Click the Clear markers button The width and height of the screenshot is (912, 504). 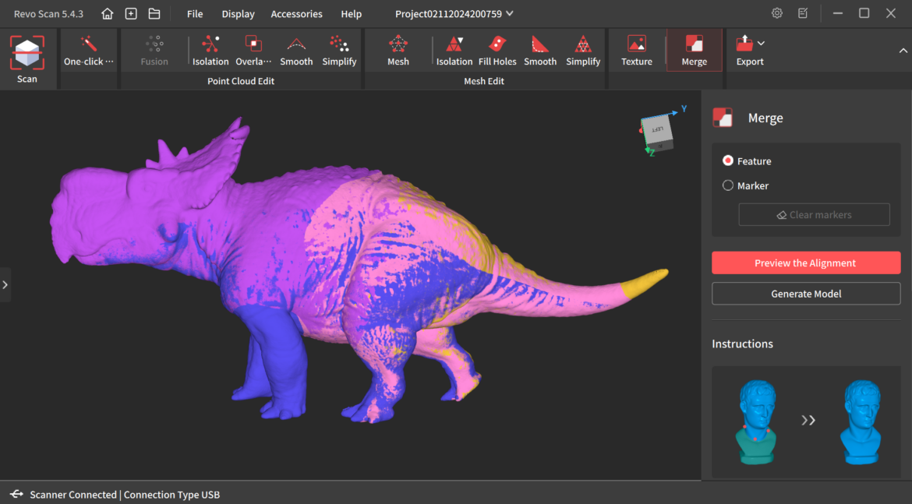pos(814,214)
